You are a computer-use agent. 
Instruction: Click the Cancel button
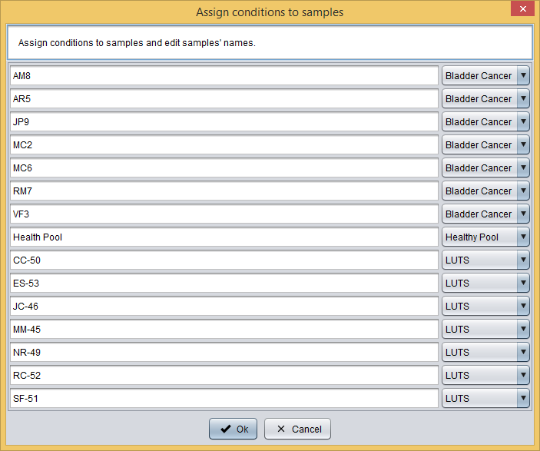297,429
